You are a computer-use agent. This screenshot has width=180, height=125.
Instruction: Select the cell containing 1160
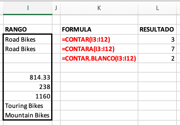[28, 96]
